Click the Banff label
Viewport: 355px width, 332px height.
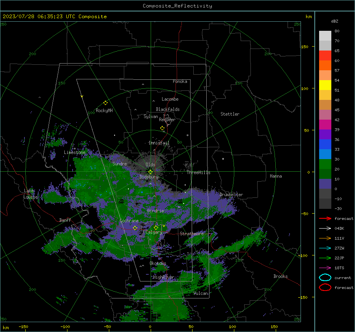[x=65, y=220]
